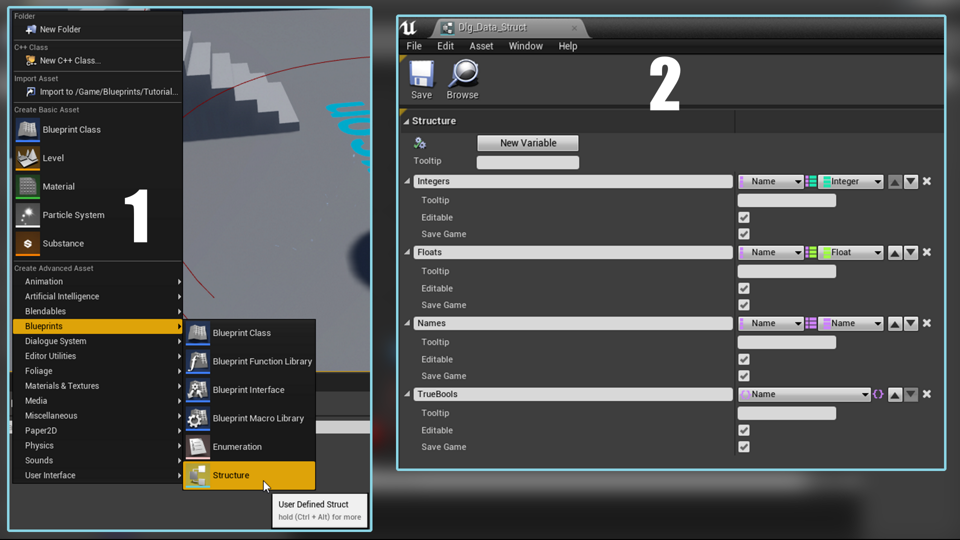Toggle Editable checkbox under TrueBools variable
Image resolution: width=960 pixels, height=540 pixels.
[743, 430]
